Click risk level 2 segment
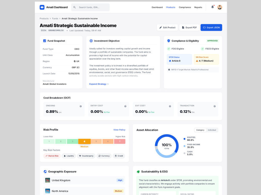Viewport: 261px width, 195px height. [x=61, y=141]
